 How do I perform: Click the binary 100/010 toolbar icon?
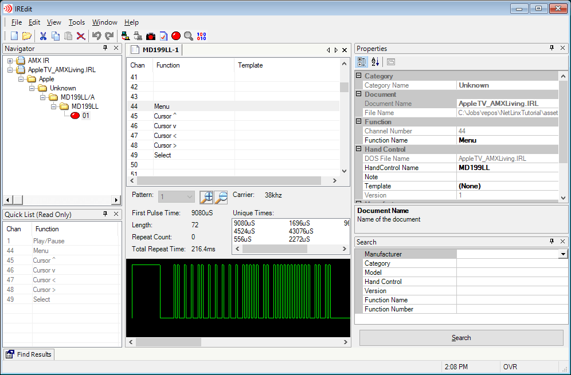(201, 36)
